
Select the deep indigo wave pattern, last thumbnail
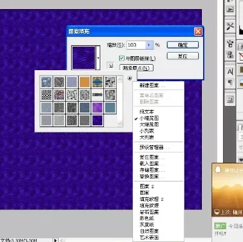pos(97,120)
